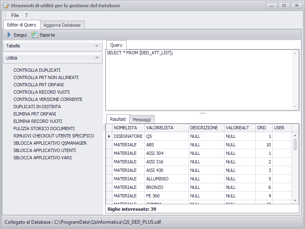This screenshot has height=229, width=305.
Task: Select the Risultati tab
Action: (118, 119)
